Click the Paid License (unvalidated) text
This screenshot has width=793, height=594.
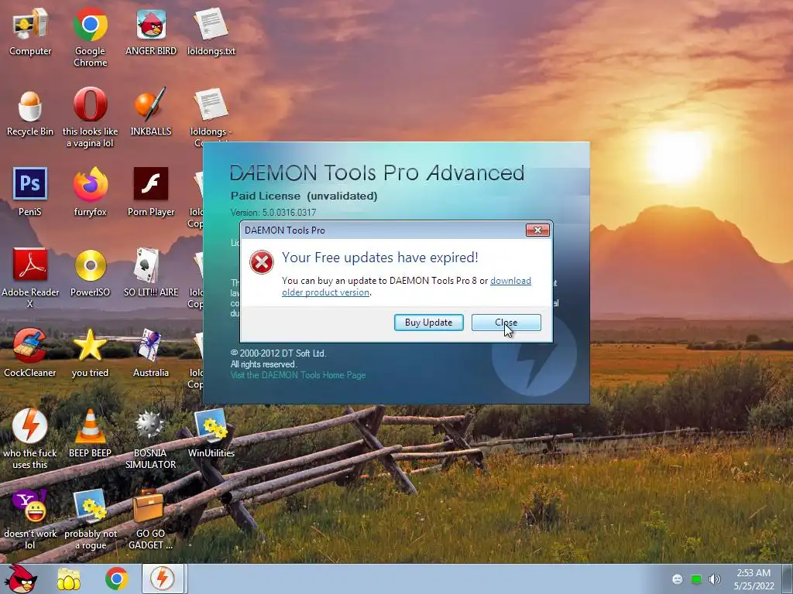click(304, 196)
